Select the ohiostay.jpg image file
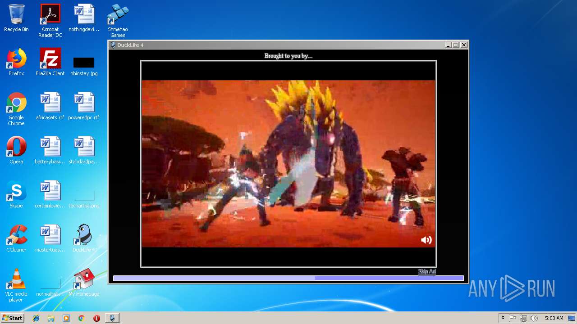 (84, 66)
